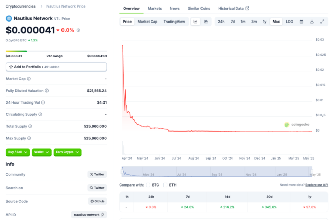This screenshot has width=332, height=220.
Task: Expand the Buy / Sell dropdown
Action: [18, 152]
